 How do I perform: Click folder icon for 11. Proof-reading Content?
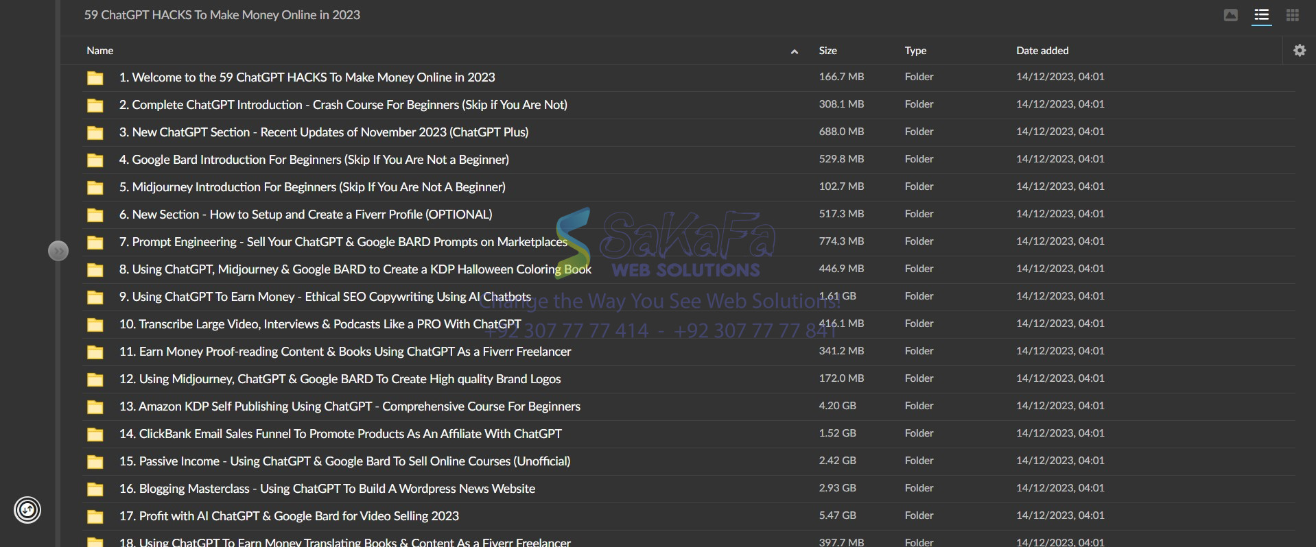click(x=95, y=352)
